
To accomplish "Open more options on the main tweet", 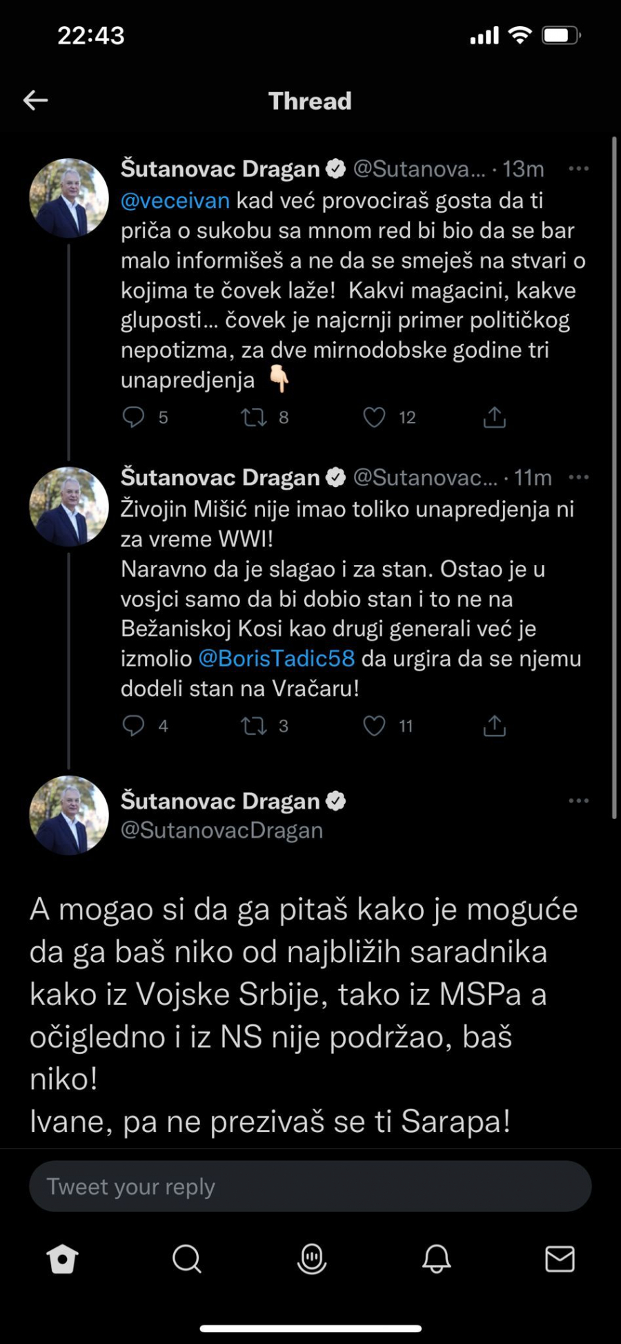I will coord(578,801).
